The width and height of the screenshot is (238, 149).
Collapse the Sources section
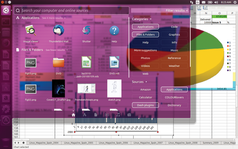pos(139,82)
